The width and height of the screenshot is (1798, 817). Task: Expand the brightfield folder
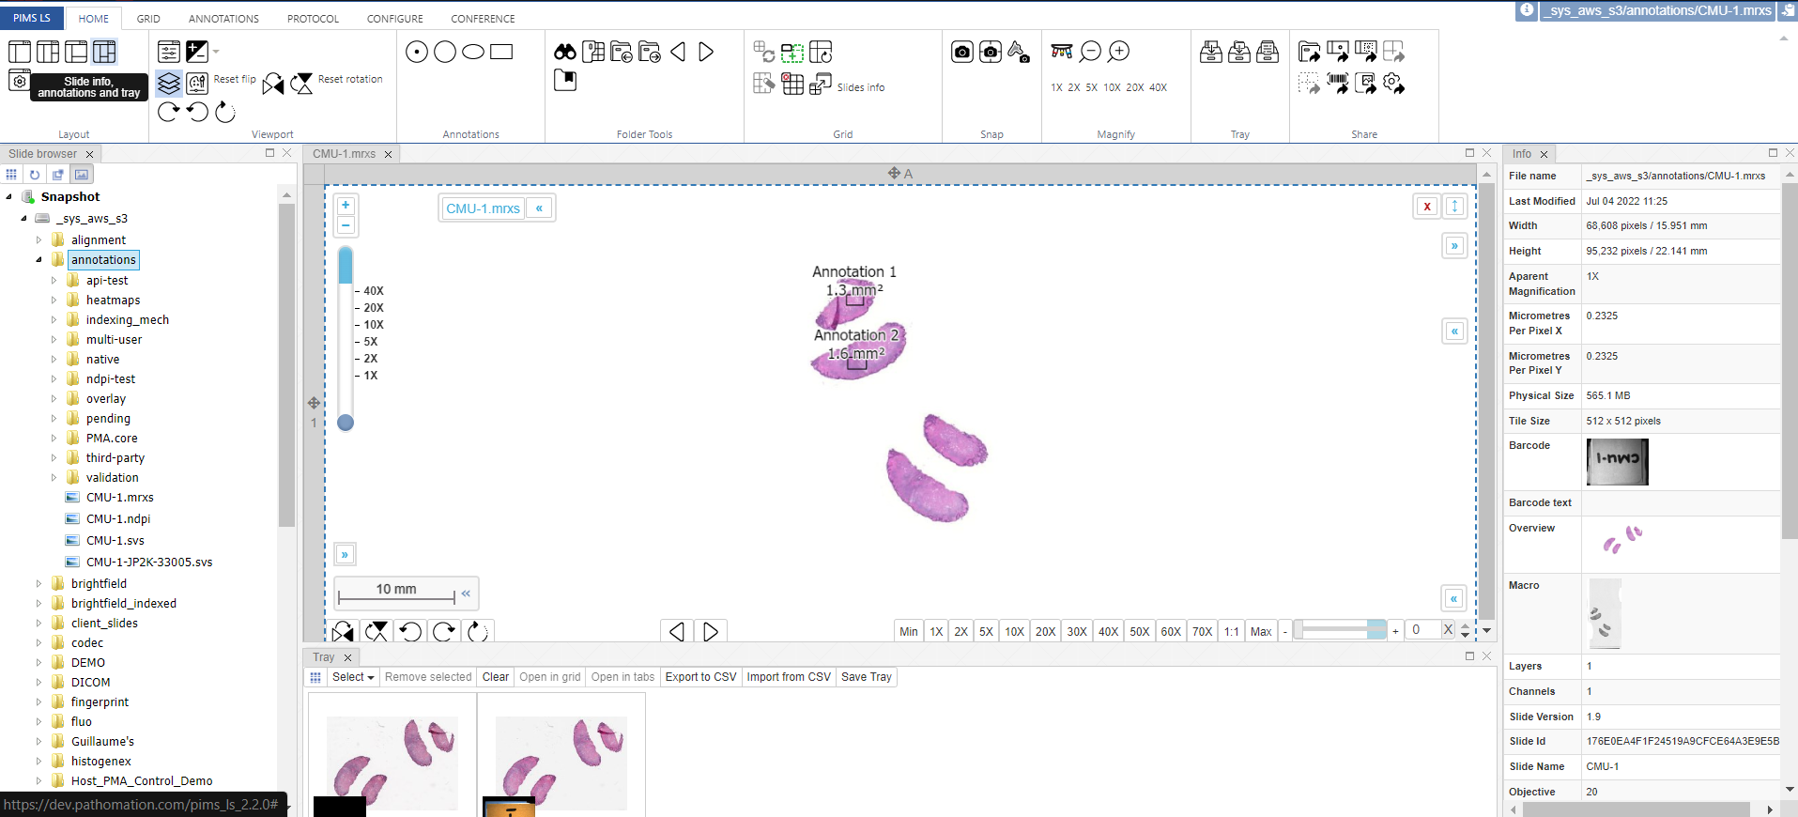click(38, 583)
